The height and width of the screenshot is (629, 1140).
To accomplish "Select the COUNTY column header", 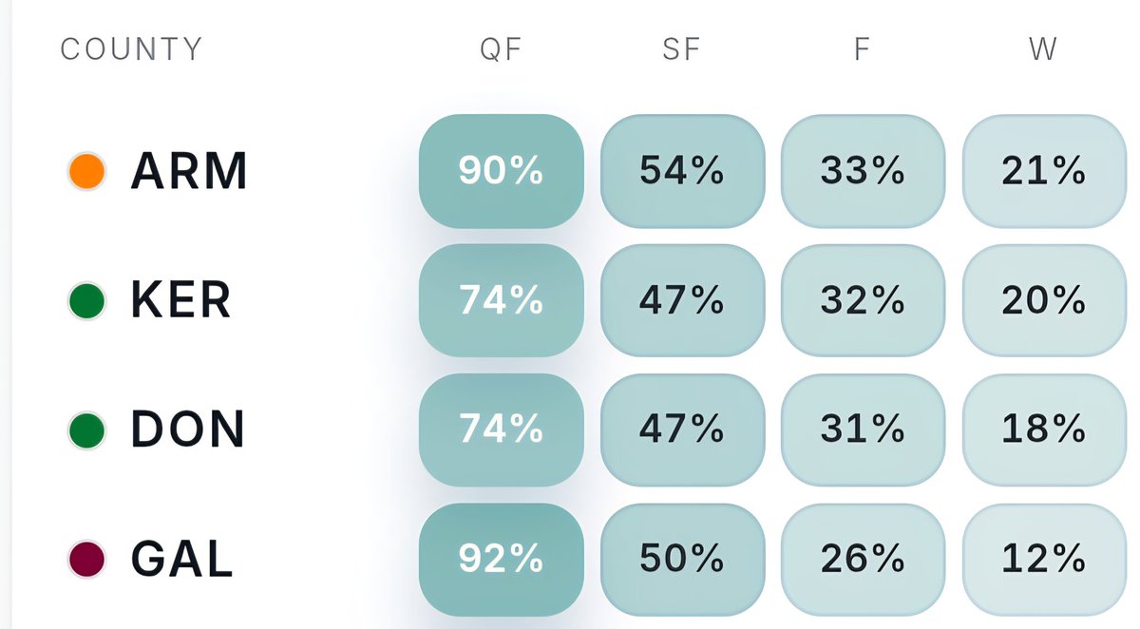I will [132, 48].
